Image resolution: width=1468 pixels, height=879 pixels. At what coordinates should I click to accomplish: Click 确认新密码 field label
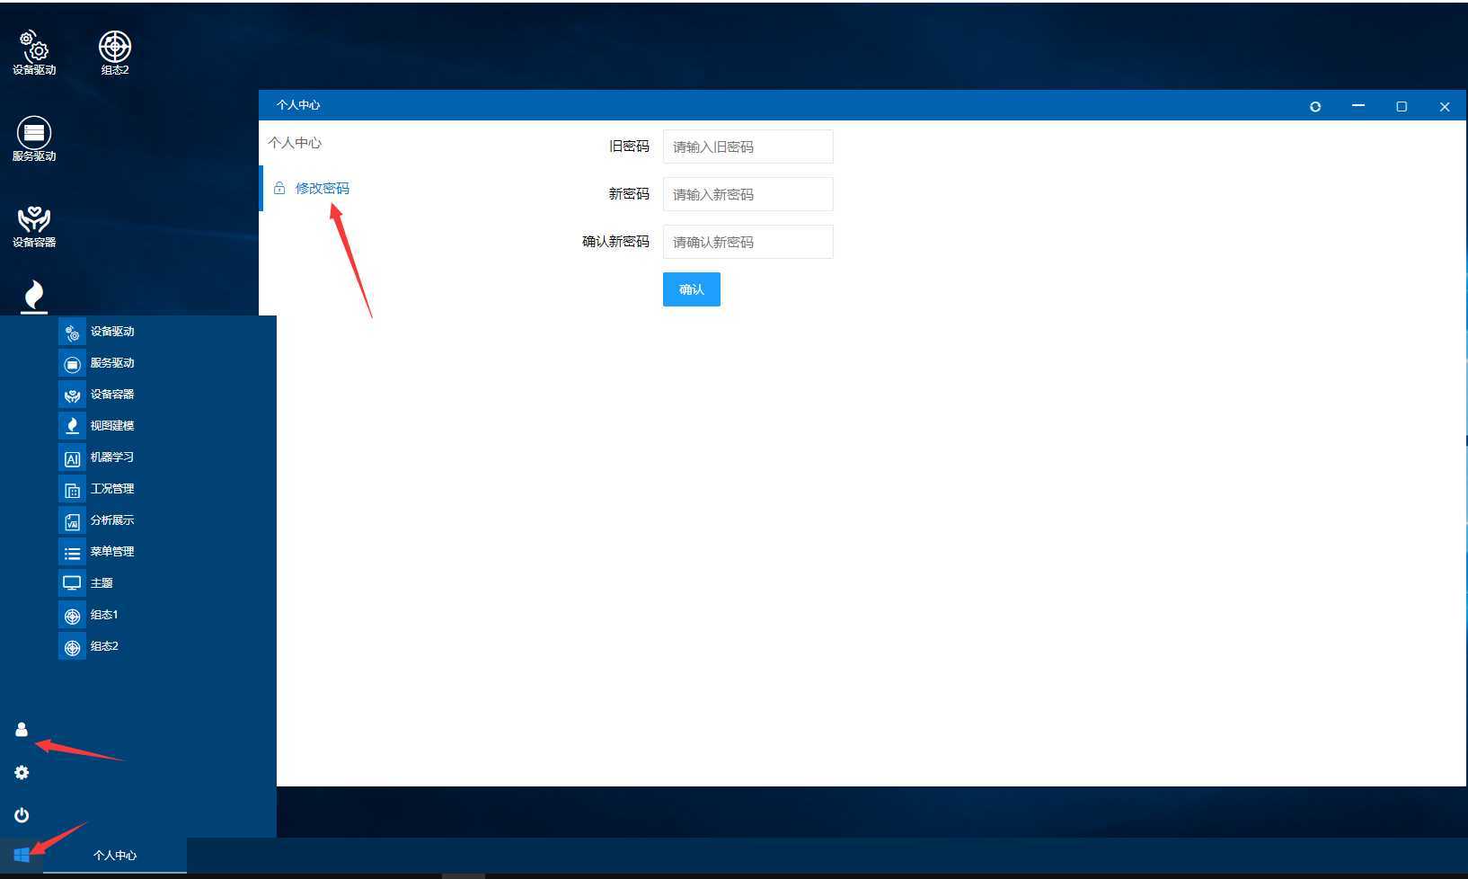[x=615, y=242]
